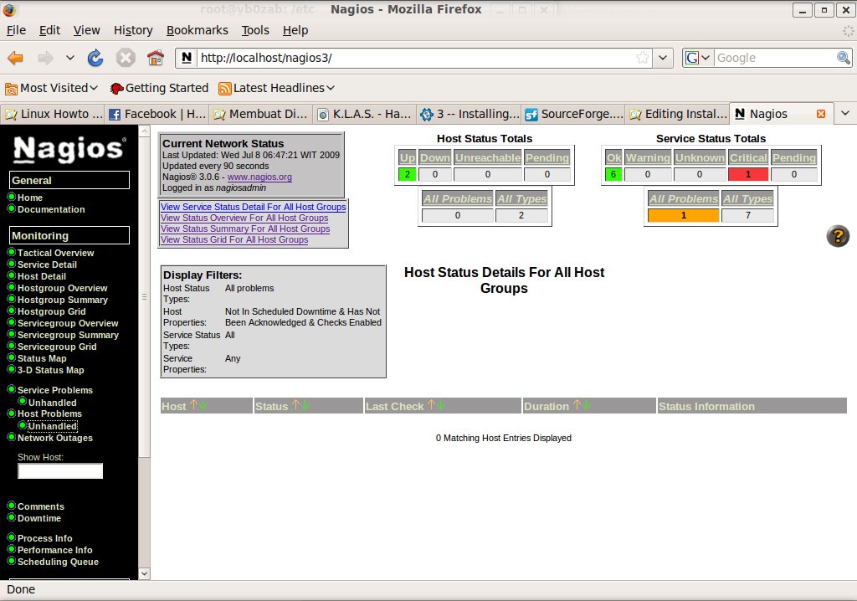
Task: Open Service Detail in sidebar
Action: (47, 265)
